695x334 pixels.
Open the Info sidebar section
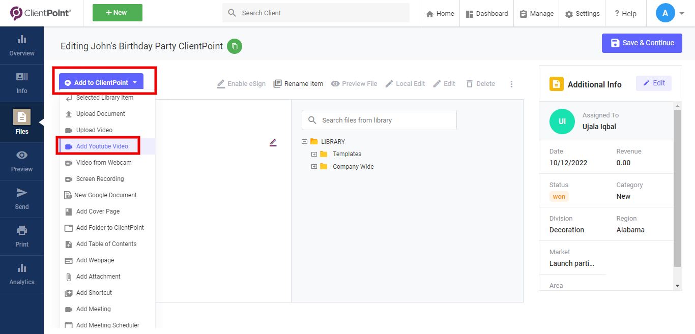(x=22, y=83)
